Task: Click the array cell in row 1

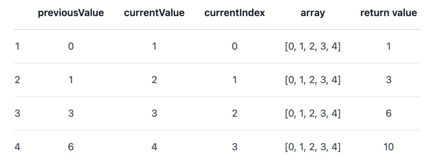Action: [x=312, y=46]
